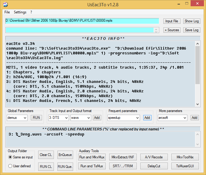Open the track input '3: DTS' dropdown
The height and width of the screenshot is (175, 206).
click(59, 118)
